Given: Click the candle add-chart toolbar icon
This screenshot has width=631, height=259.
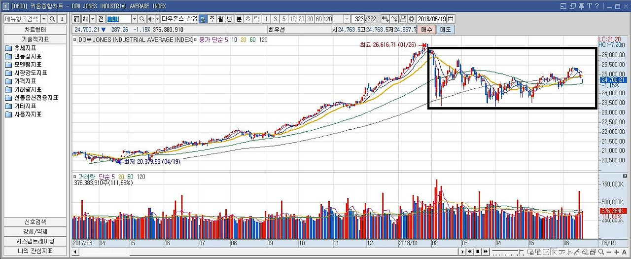Looking at the screenshot, I should coord(386,19).
